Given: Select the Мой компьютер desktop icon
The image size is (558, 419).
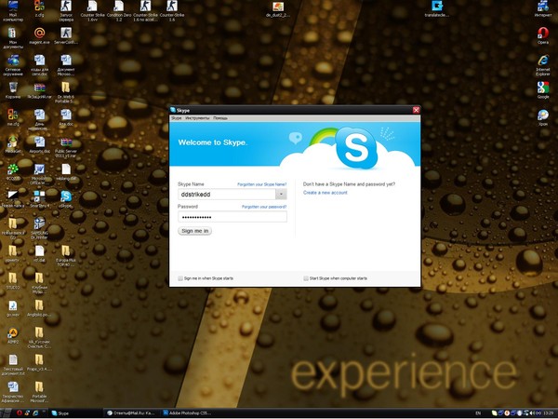Looking at the screenshot, I should [x=13, y=10].
